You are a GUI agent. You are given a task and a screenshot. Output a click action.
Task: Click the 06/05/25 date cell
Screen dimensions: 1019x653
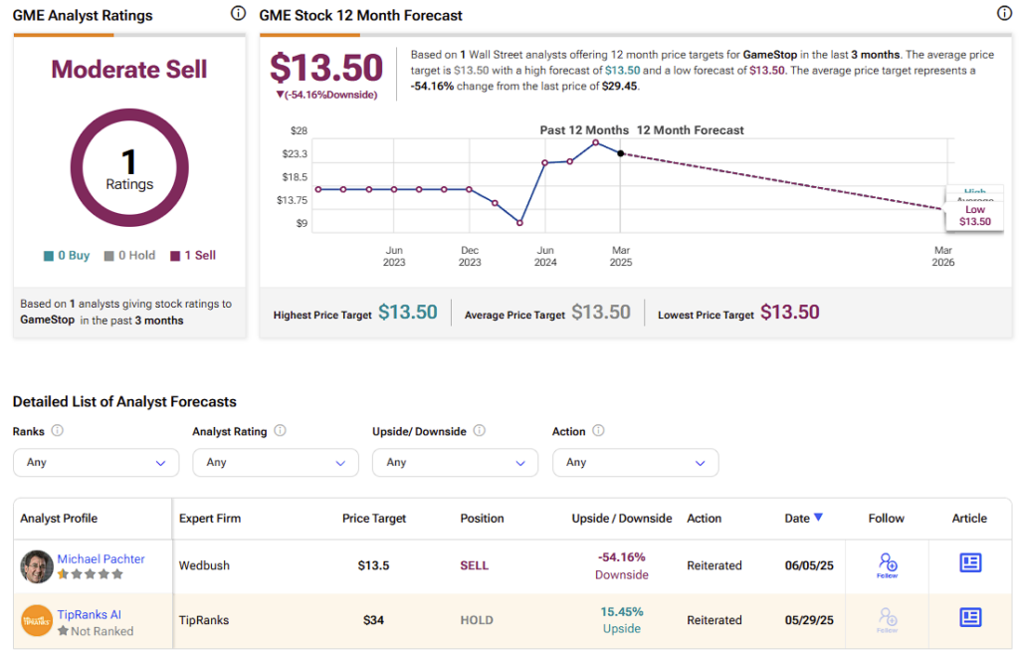(x=809, y=565)
